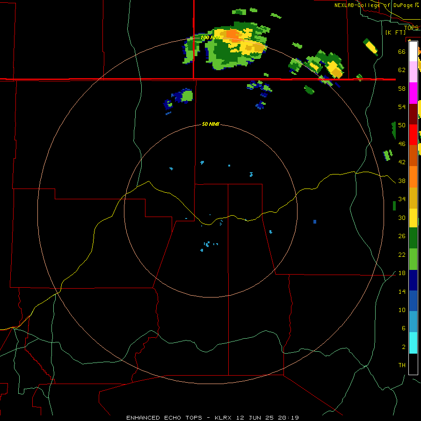The height and width of the screenshot is (421, 421).
Task: Click the yellow swatch beside label 30
Action: 413,218
